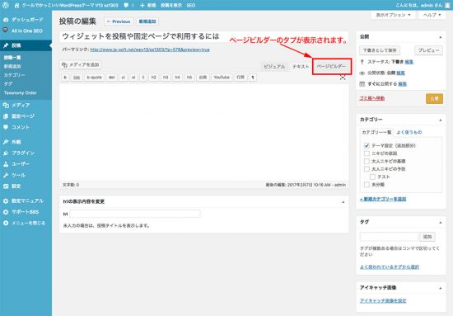This screenshot has height=316, width=453.
Task: Collapse the Categories (カテゴリー) panel
Action: pyautogui.click(x=441, y=120)
